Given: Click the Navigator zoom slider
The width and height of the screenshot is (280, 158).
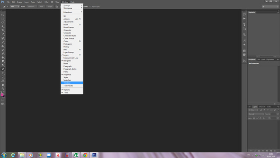Looking at the screenshot, I should pos(266,56).
